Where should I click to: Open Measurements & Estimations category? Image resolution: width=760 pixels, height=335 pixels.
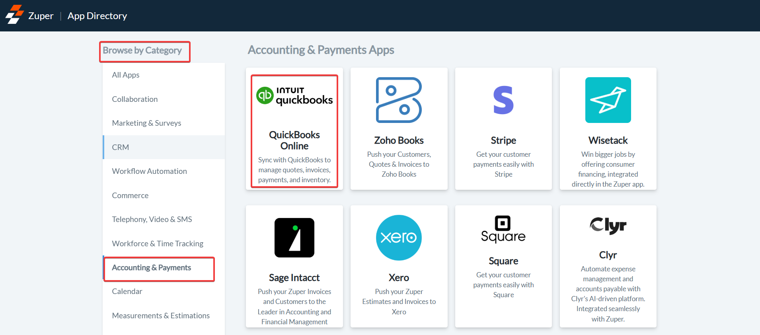(x=164, y=316)
